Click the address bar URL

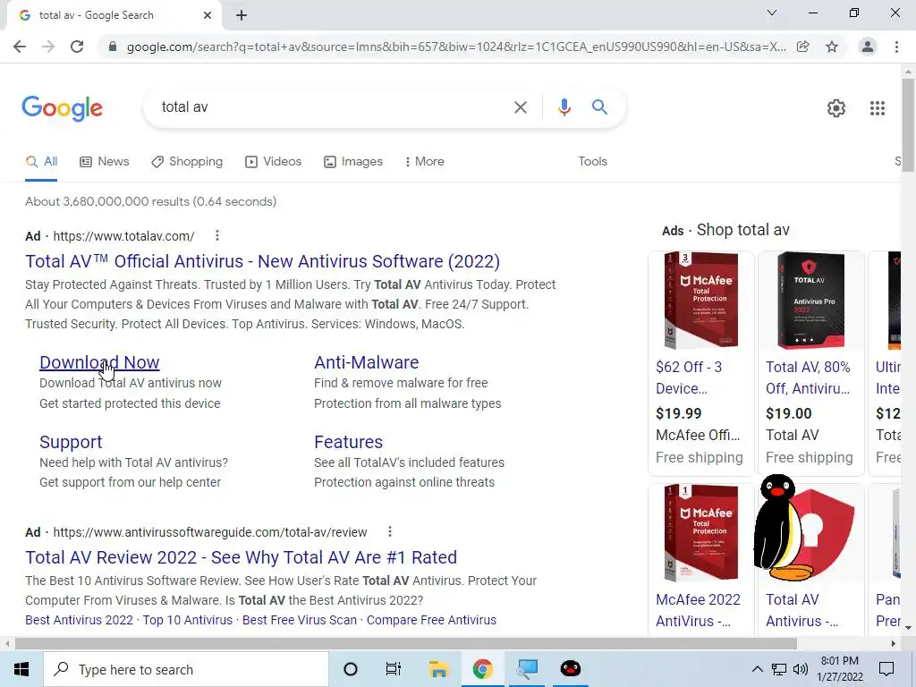tap(455, 47)
